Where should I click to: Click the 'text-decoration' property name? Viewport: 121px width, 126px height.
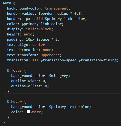[23, 50]
